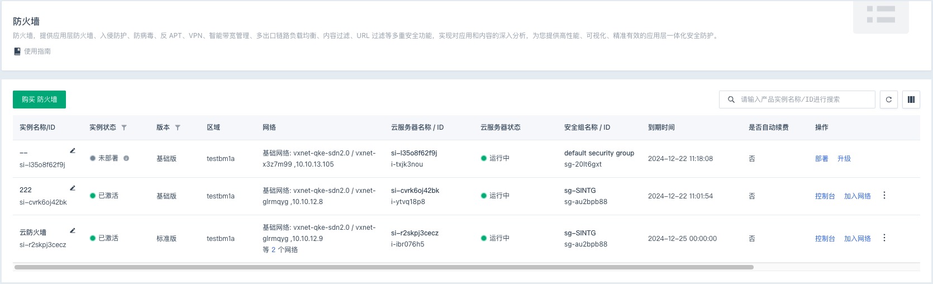Click network cell containing 10.10.12.8
The width and height of the screenshot is (933, 284).
point(319,196)
